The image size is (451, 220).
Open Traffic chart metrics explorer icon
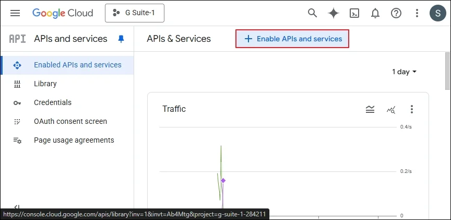pyautogui.click(x=391, y=109)
